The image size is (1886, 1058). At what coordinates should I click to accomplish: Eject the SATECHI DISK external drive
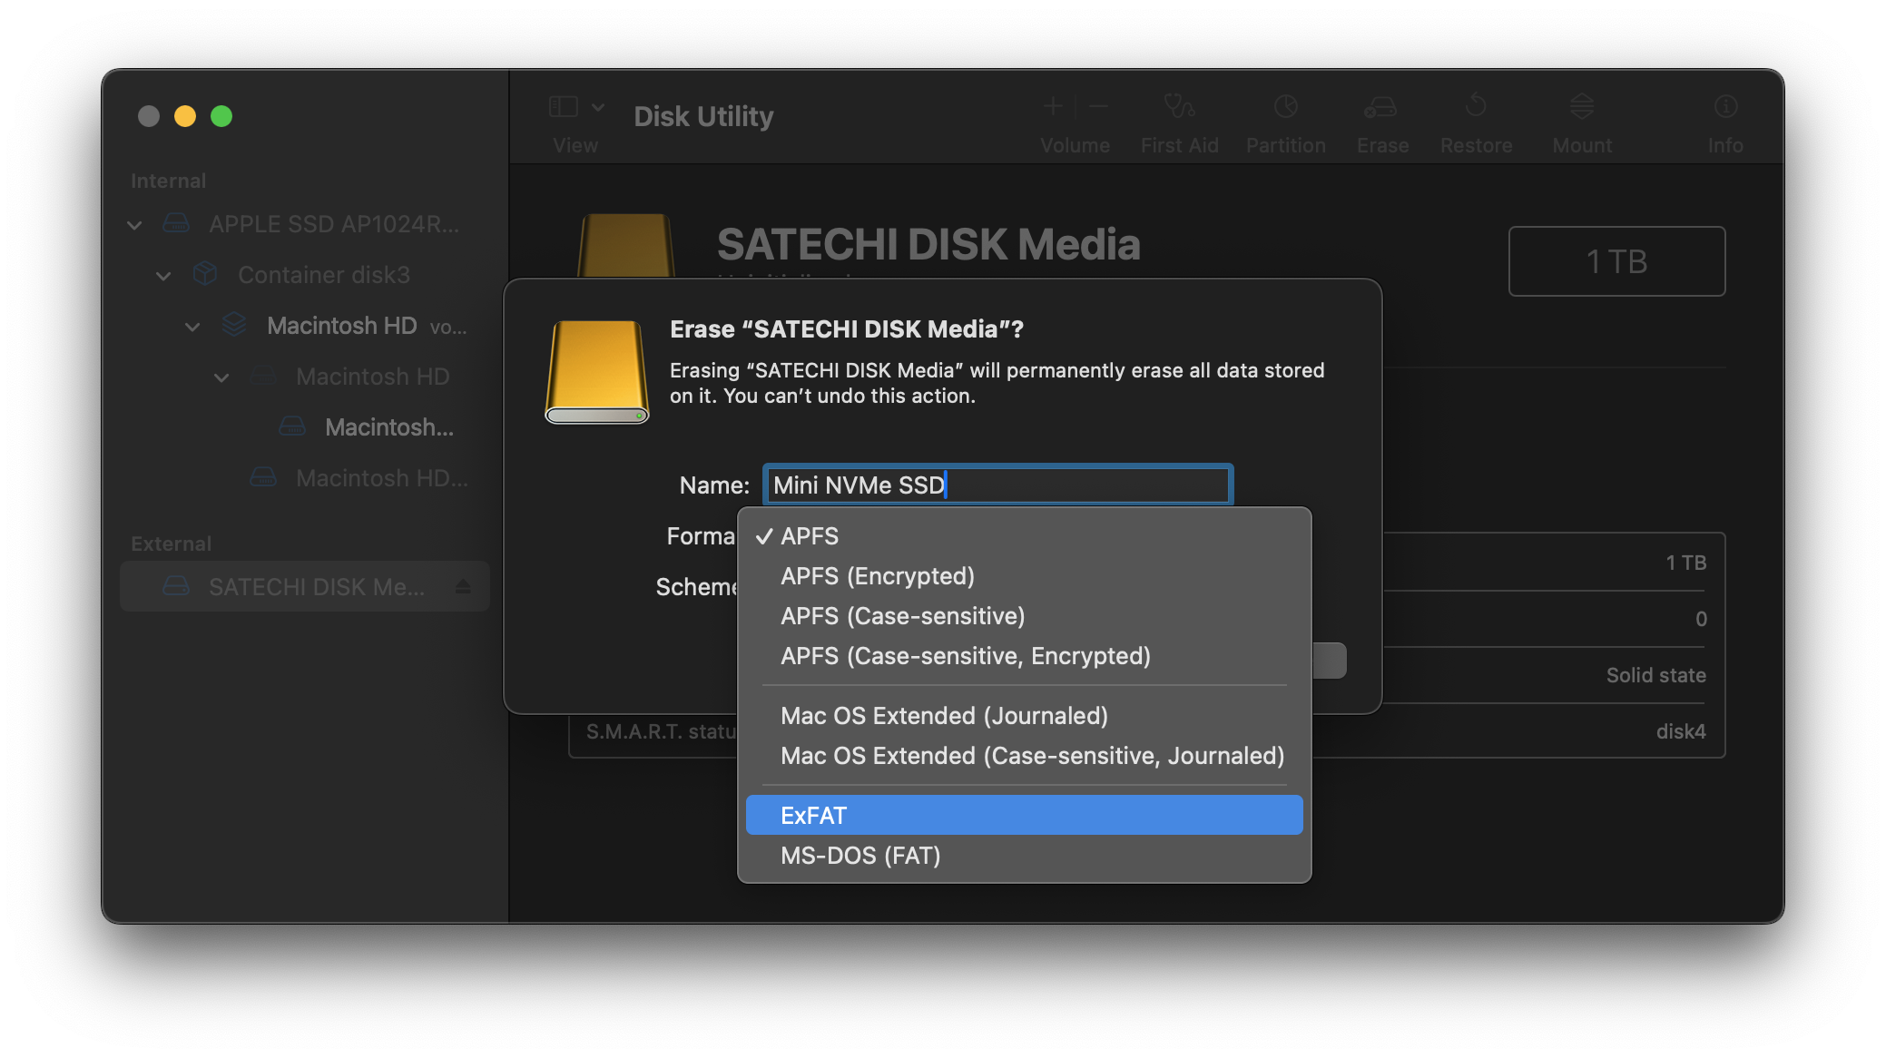[463, 587]
